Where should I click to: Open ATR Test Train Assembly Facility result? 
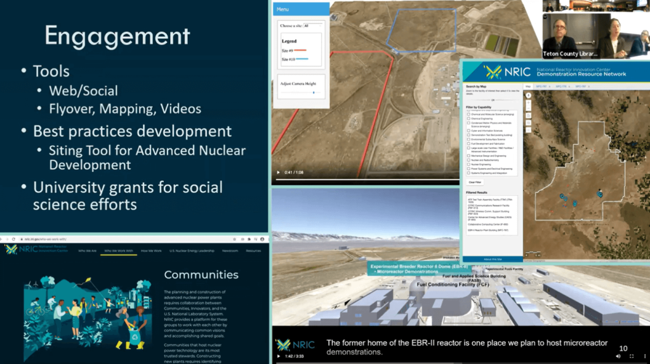[490, 200]
